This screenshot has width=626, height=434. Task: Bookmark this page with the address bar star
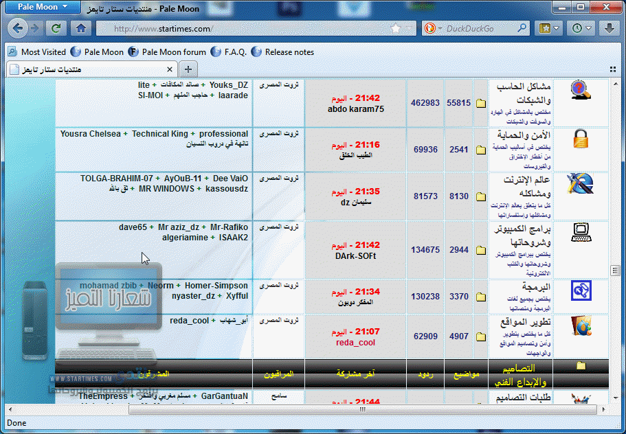coord(395,28)
